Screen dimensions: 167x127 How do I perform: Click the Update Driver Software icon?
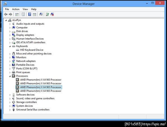(47, 14)
